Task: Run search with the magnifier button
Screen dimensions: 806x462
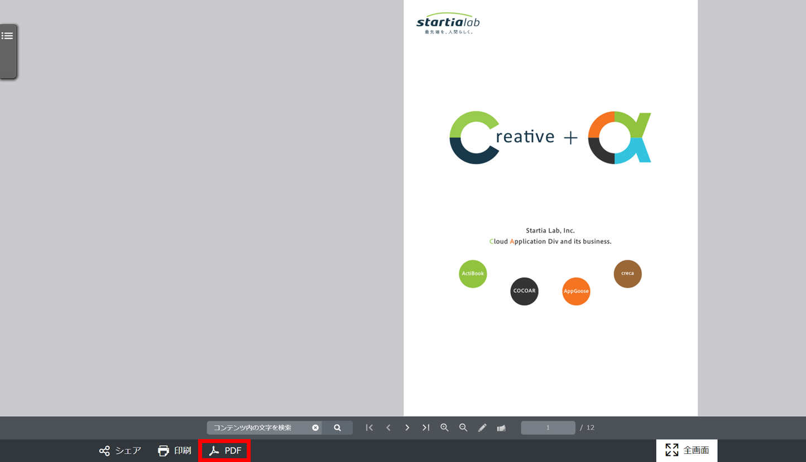Action: (x=337, y=428)
